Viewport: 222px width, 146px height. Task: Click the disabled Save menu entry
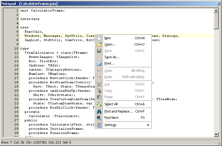[x=123, y=51]
